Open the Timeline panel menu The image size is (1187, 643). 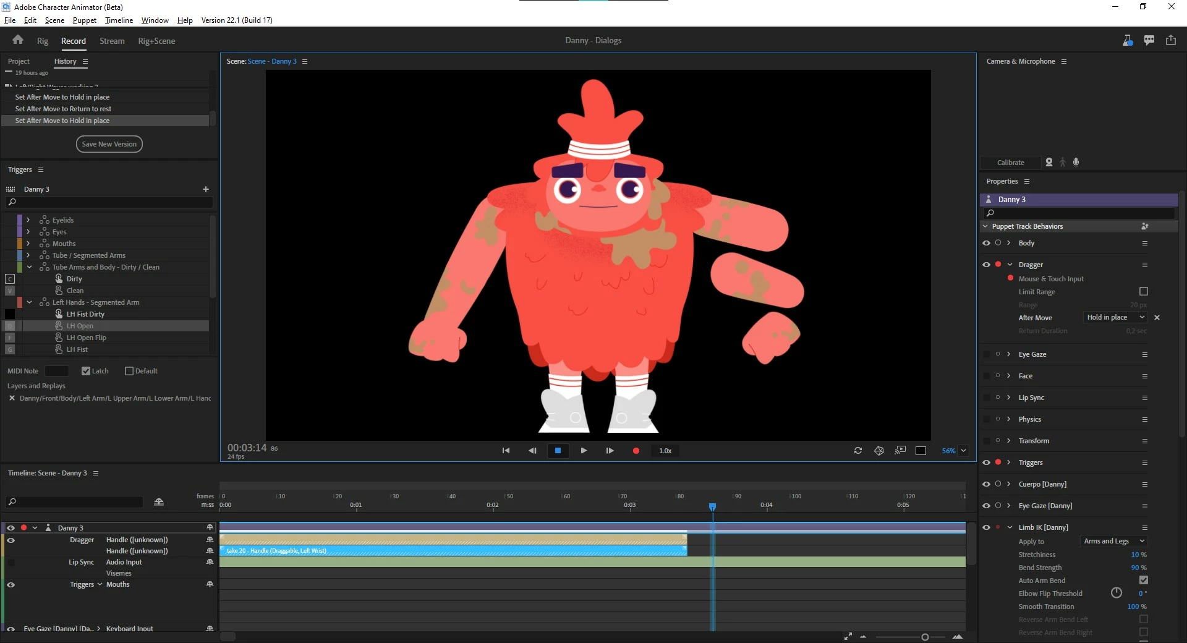tap(96, 473)
